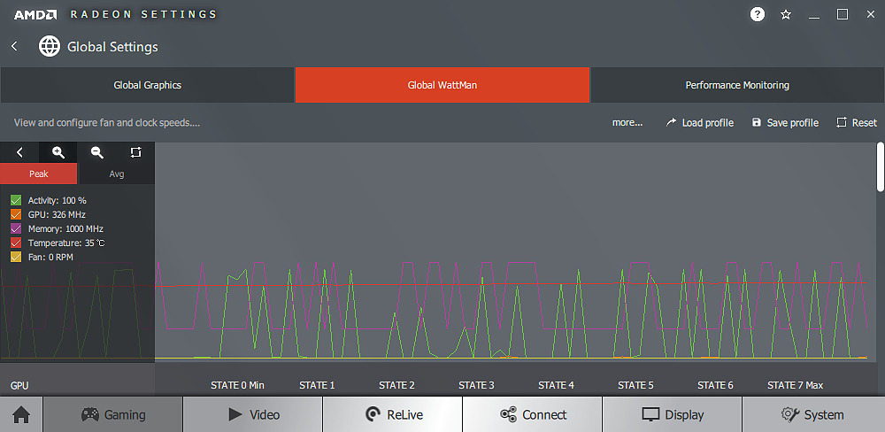
Task: Open the ReLive section
Action: 393,415
